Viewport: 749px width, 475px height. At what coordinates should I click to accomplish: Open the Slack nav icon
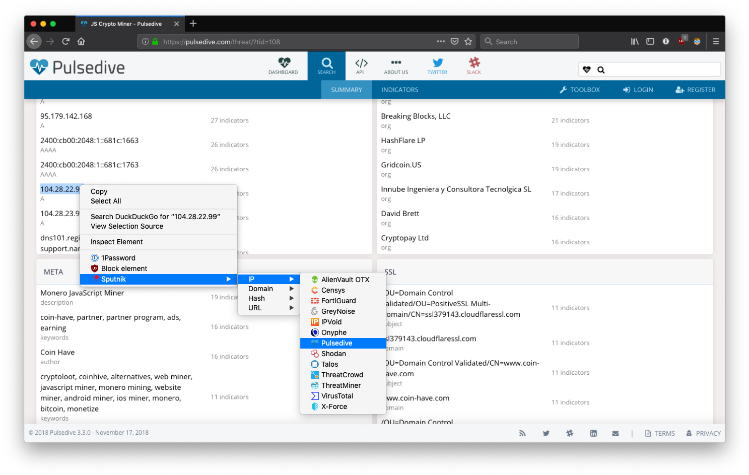(x=474, y=66)
